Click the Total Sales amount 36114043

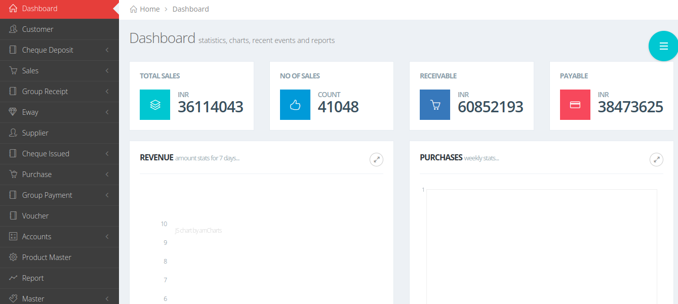[211, 107]
